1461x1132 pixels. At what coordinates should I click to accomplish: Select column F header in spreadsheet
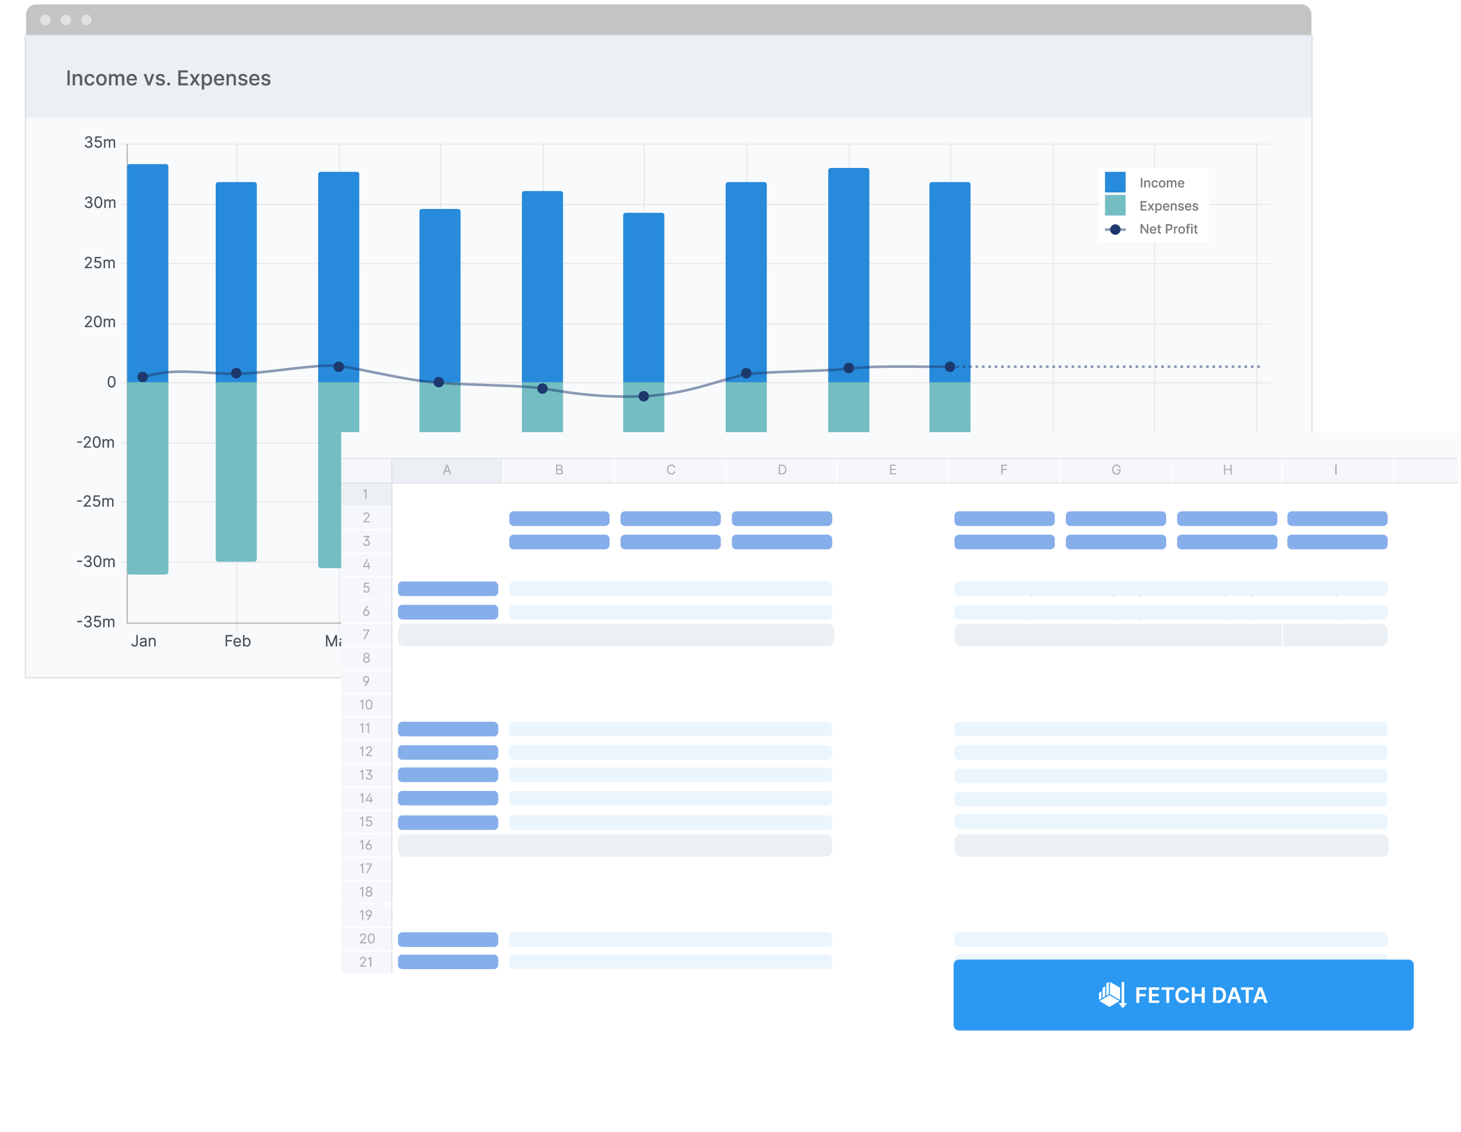[1003, 470]
